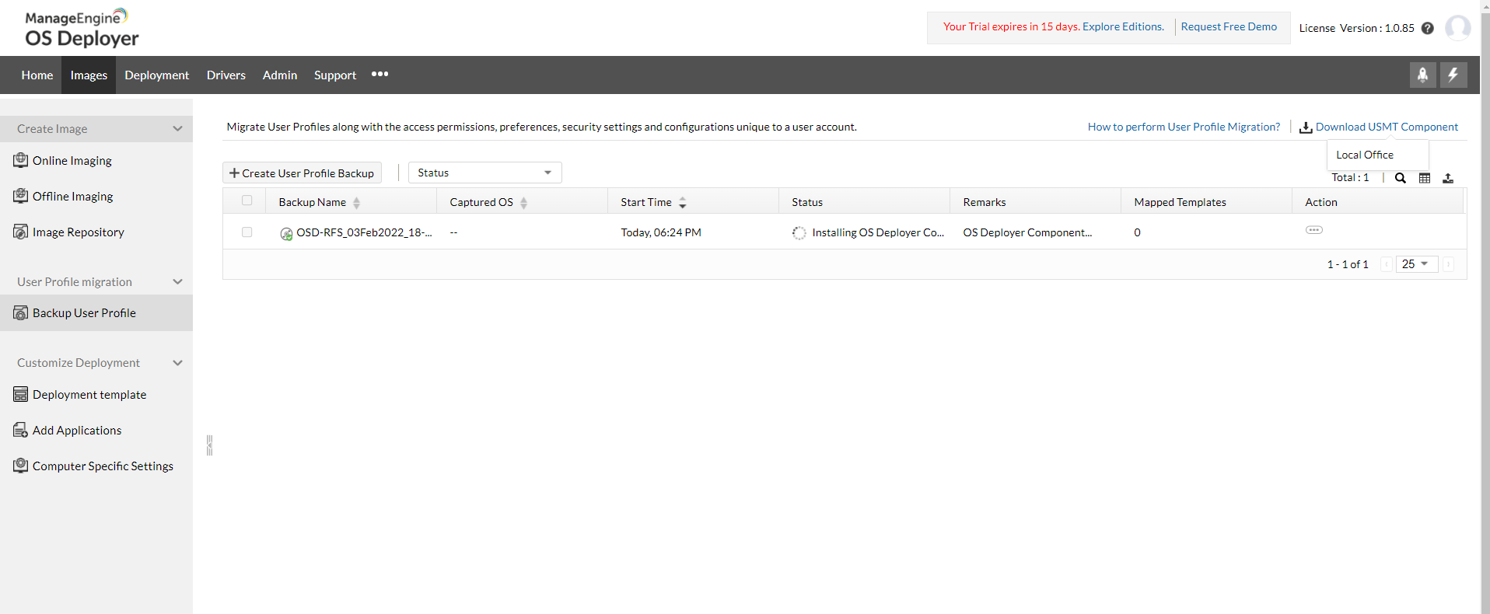Click the Remarks column header
The image size is (1490, 614).
click(x=985, y=202)
